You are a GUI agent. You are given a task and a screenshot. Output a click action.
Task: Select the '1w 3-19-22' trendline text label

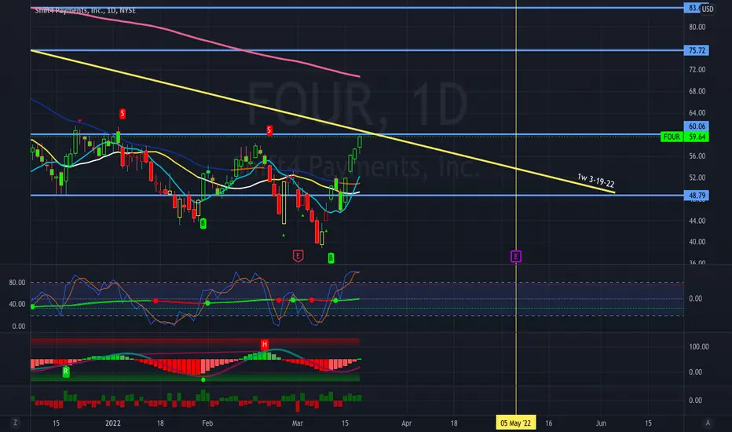pos(595,181)
